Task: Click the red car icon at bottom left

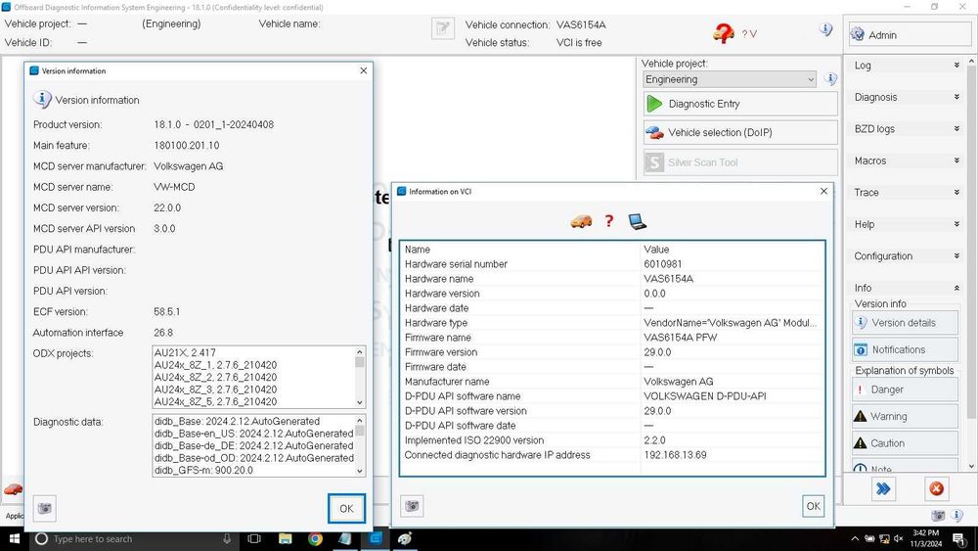Action: pos(13,489)
